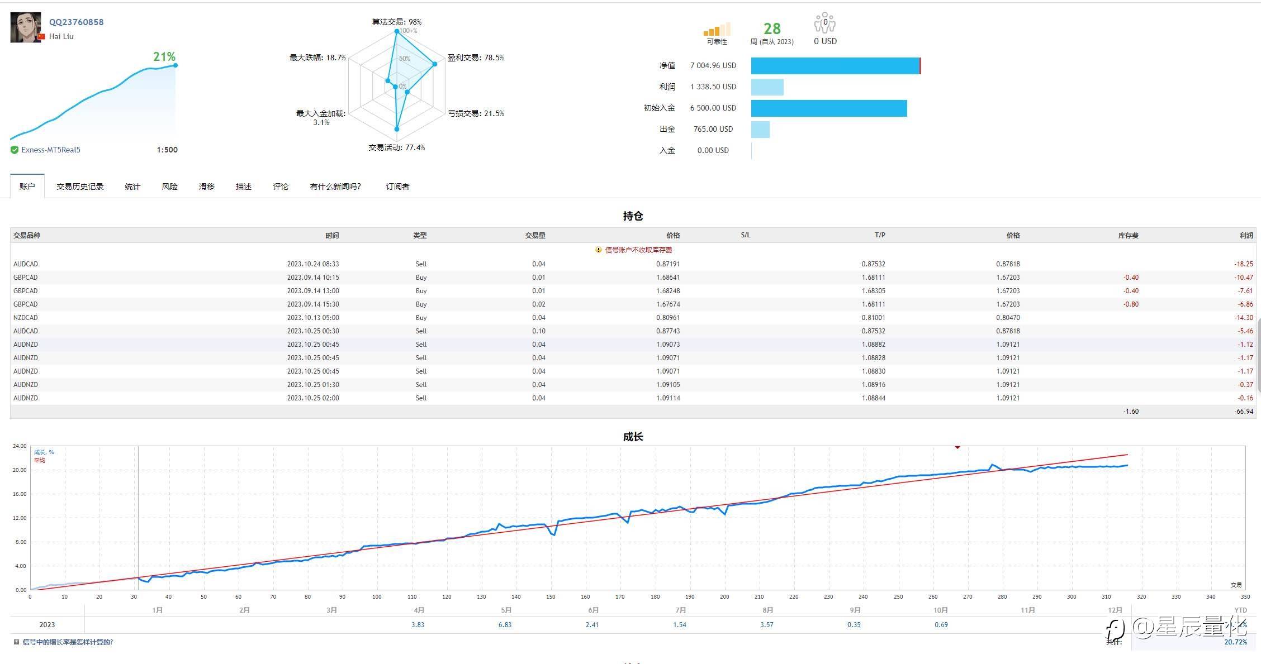Click the 净值 equity bar
This screenshot has width=1261, height=664.
click(x=835, y=66)
